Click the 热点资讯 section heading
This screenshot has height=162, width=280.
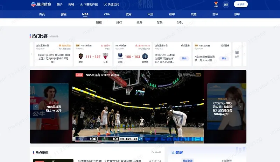click(x=42, y=153)
